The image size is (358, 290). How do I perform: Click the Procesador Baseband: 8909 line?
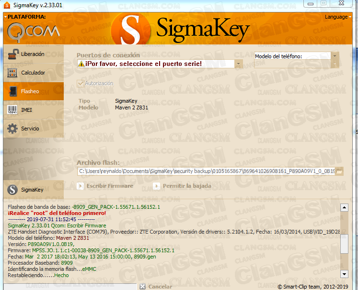[40, 263]
